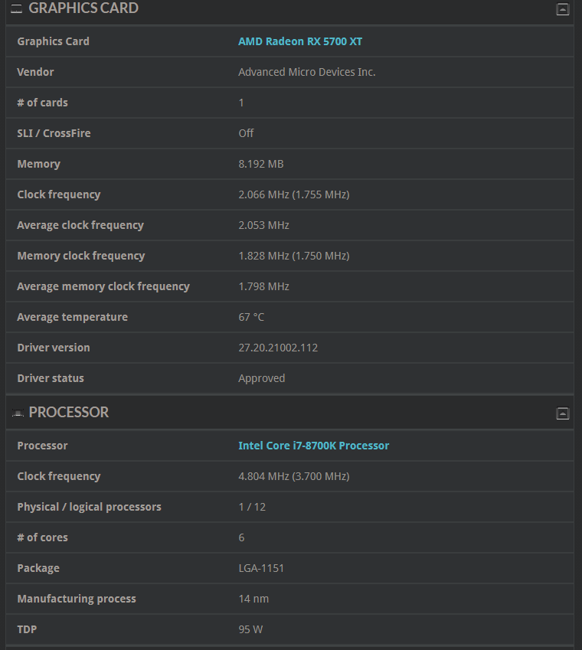This screenshot has height=650, width=582.
Task: Select the Driver status label
Action: pyautogui.click(x=50, y=378)
